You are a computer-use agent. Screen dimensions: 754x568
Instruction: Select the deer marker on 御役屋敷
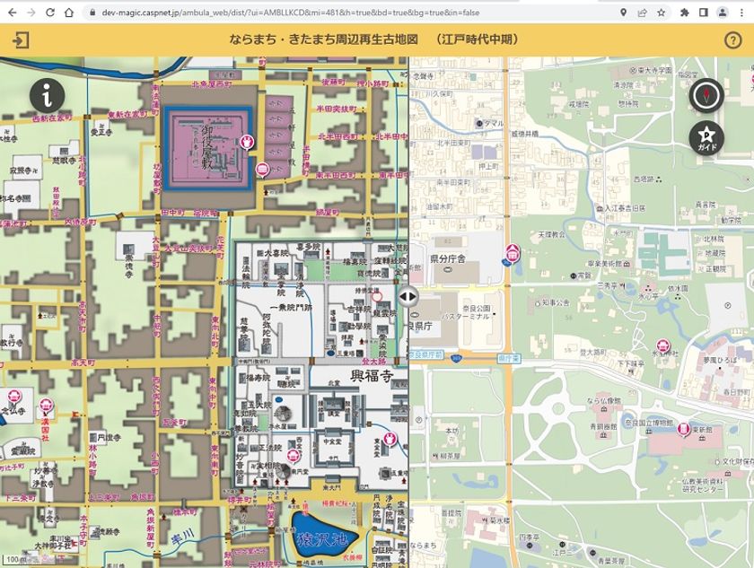tap(248, 142)
